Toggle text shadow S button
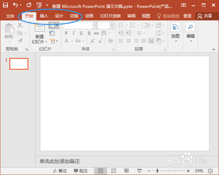 (x=89, y=33)
